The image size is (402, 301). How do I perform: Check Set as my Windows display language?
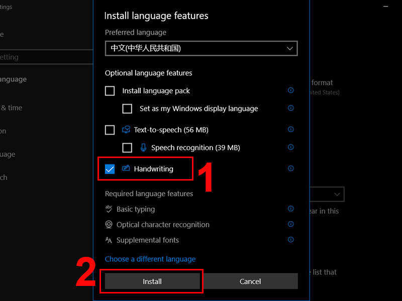(x=127, y=109)
